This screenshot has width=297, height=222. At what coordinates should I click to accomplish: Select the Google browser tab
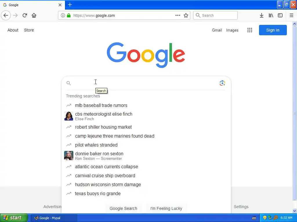pos(32,5)
